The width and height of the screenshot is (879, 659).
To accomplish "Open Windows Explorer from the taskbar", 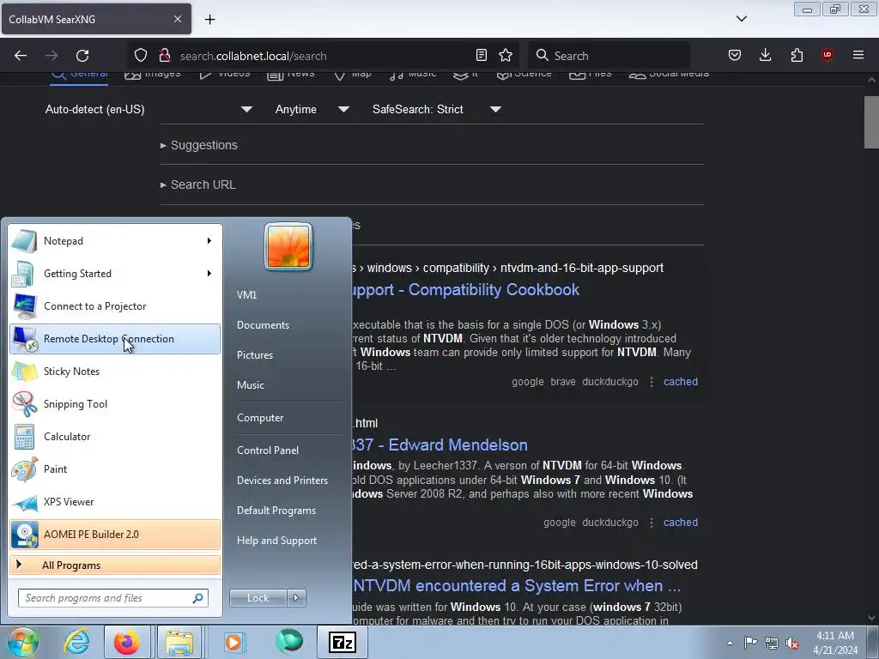I will tap(179, 642).
